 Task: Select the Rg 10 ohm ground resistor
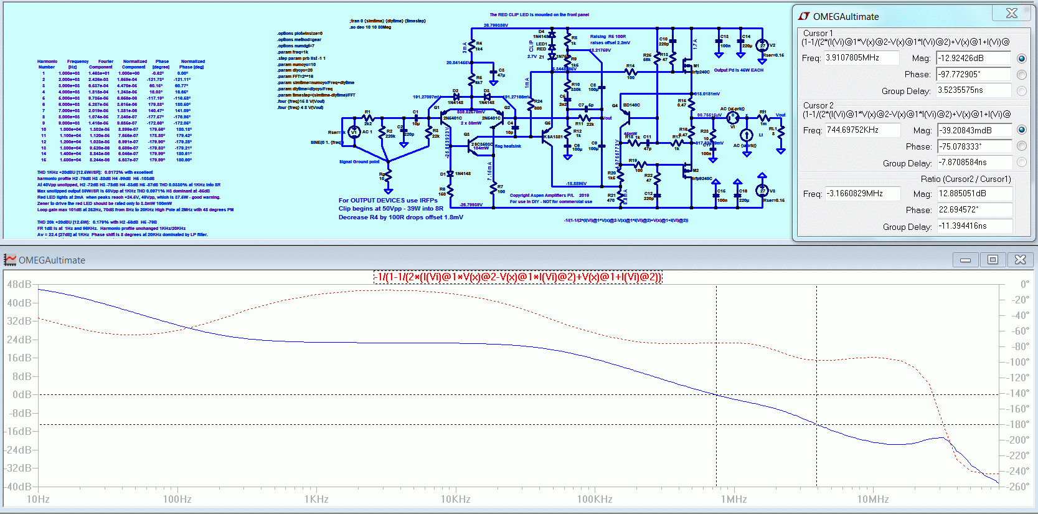pyautogui.click(x=387, y=176)
